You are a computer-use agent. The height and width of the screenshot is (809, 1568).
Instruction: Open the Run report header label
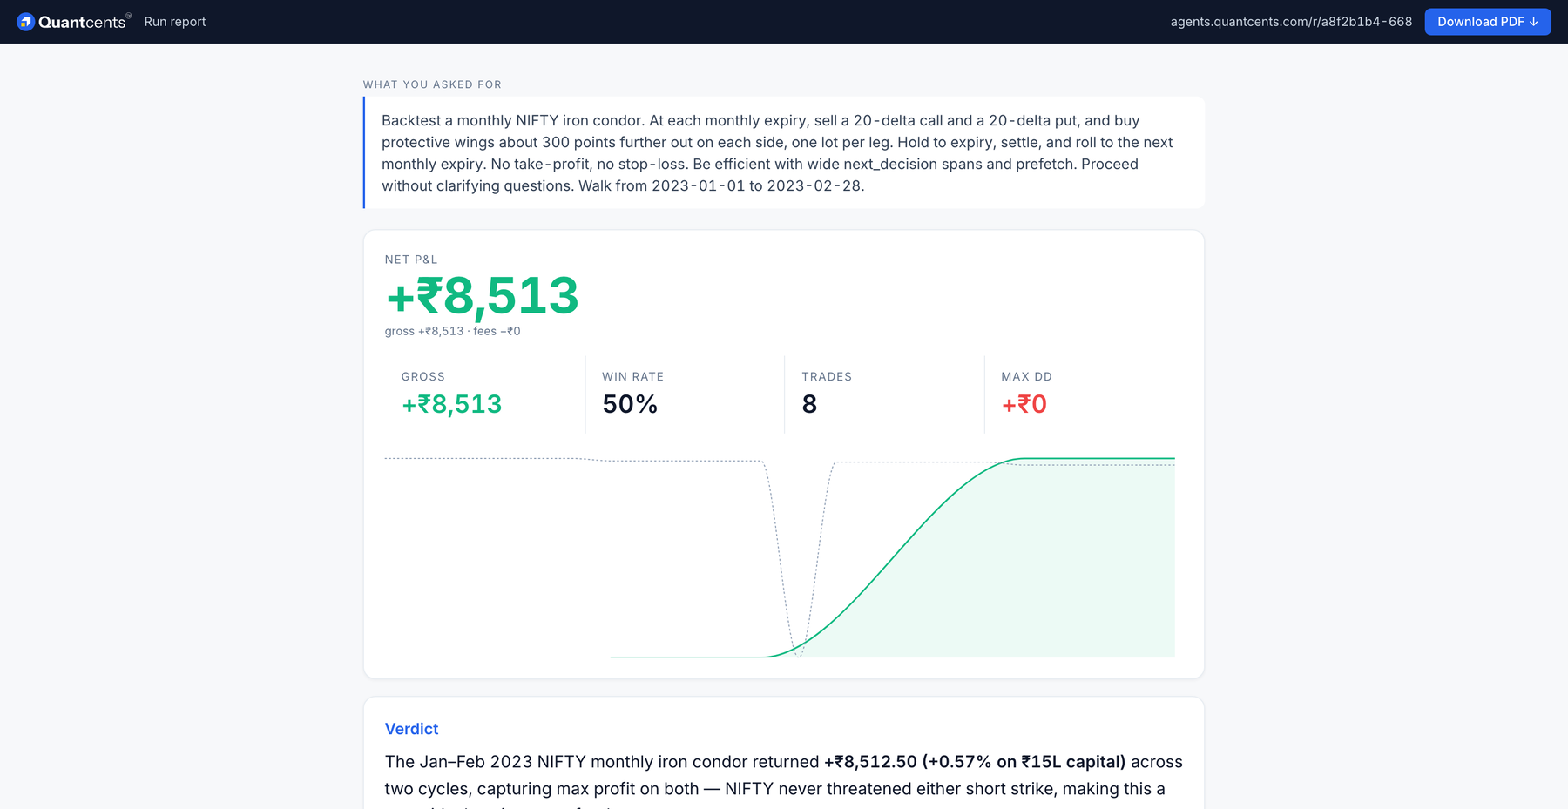pyautogui.click(x=175, y=22)
